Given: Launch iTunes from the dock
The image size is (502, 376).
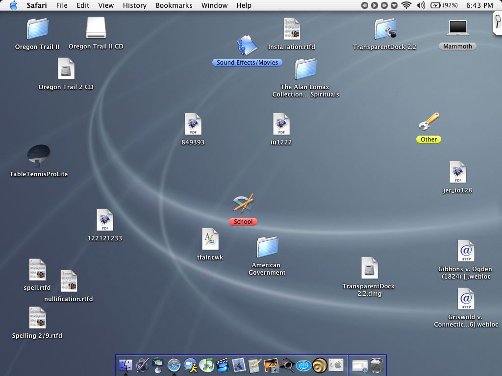Looking at the screenshot, I should (207, 365).
